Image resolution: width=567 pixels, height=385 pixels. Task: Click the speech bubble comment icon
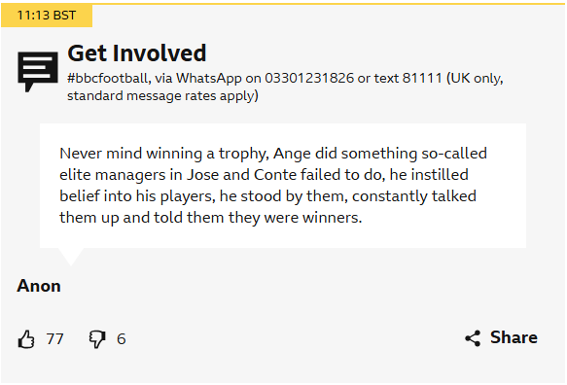pos(38,72)
